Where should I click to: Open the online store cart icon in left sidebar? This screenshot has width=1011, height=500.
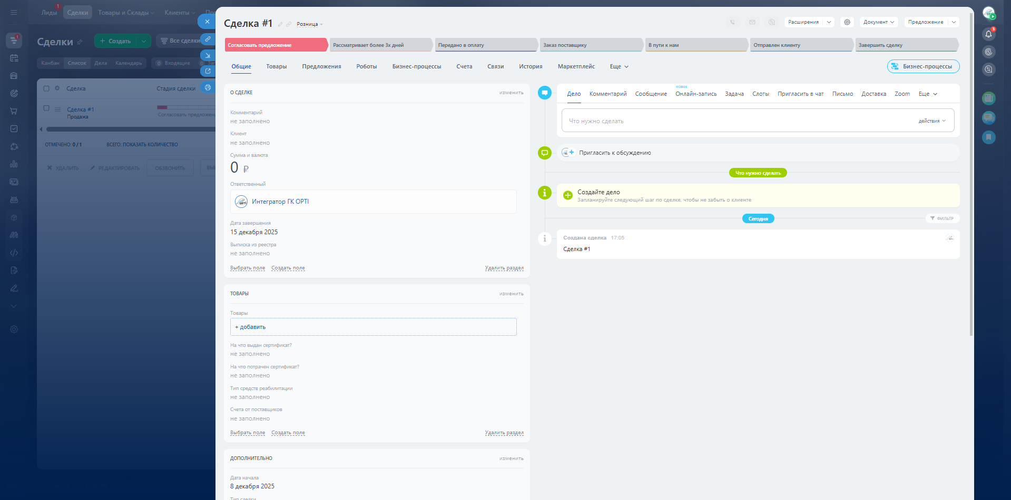coord(14,111)
